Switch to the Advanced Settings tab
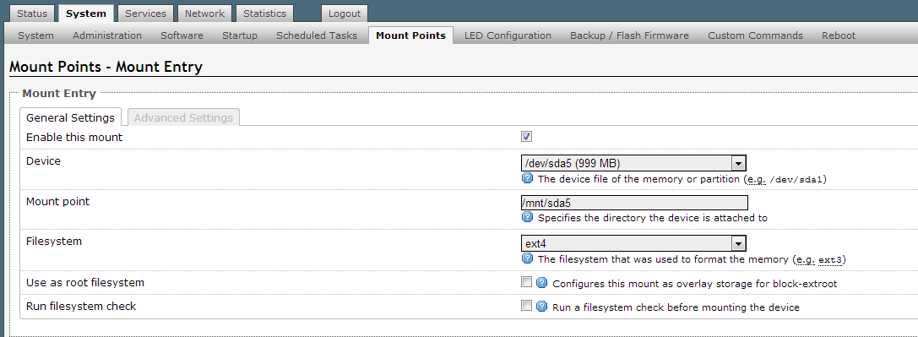This screenshot has width=918, height=337. pyautogui.click(x=183, y=117)
